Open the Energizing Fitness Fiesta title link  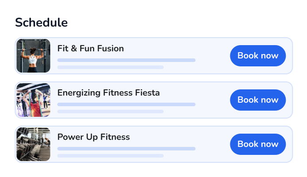(x=109, y=93)
